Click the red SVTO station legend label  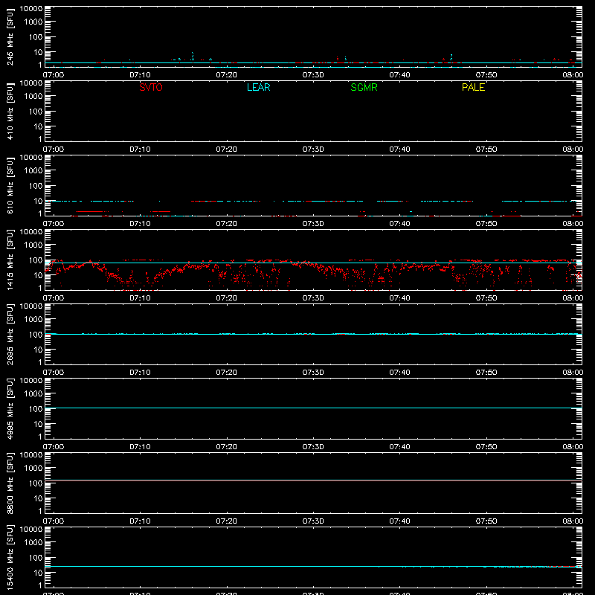point(151,87)
